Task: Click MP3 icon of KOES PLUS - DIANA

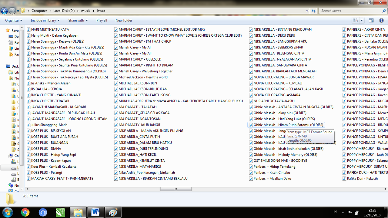Action: point(28,149)
